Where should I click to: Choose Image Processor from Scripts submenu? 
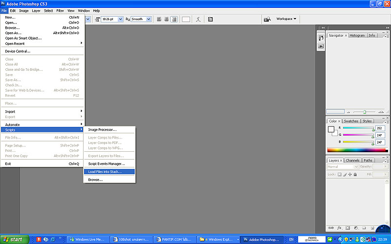(109, 130)
